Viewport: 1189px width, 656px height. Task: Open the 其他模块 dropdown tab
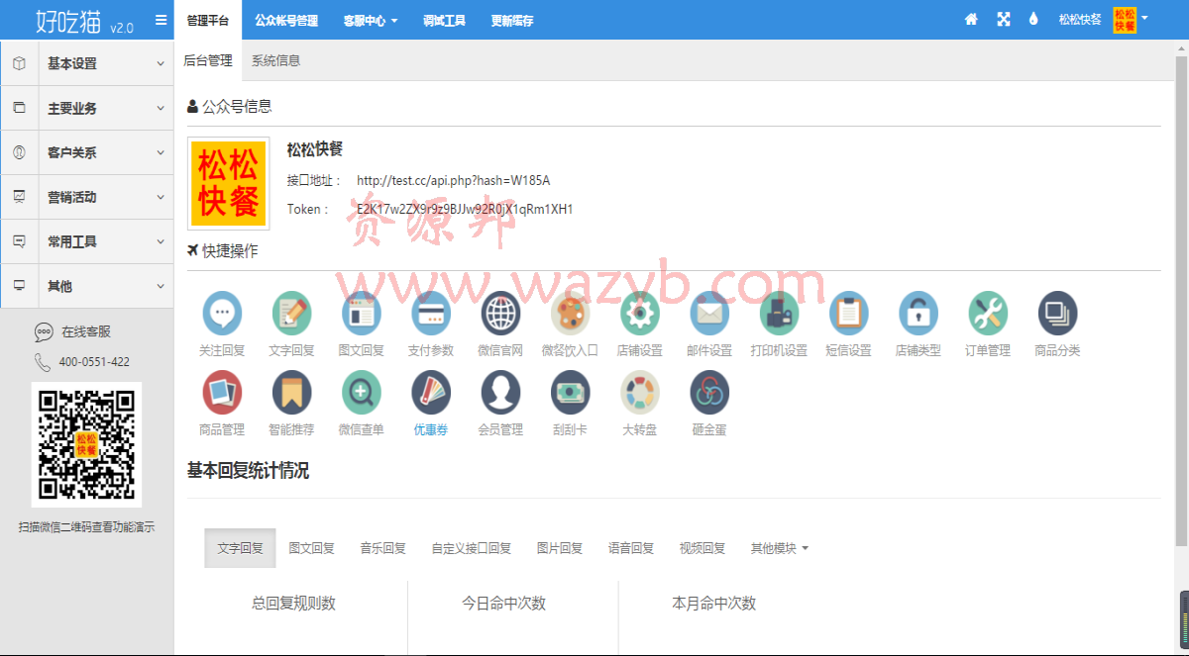coord(780,548)
